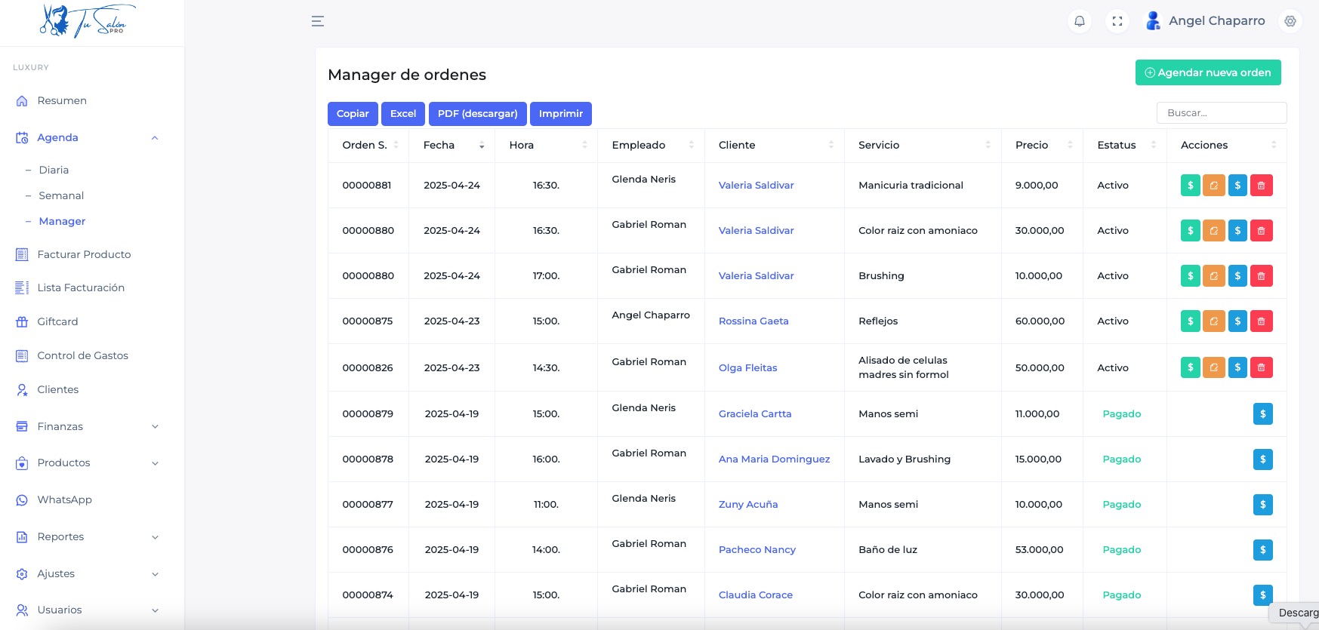Toggle fullscreen mode from the top bar
The image size is (1319, 630).
(x=1117, y=21)
